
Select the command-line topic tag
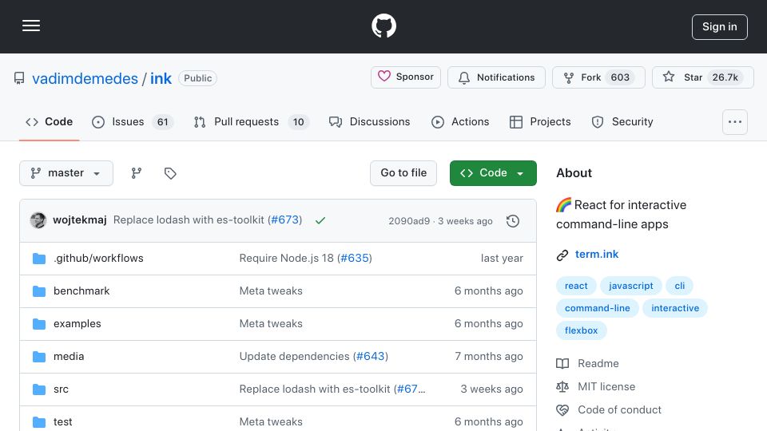pyautogui.click(x=598, y=308)
